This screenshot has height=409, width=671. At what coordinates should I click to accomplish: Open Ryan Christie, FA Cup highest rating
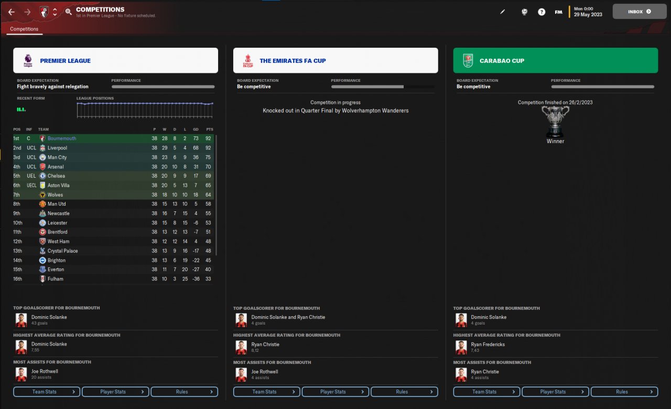click(265, 345)
